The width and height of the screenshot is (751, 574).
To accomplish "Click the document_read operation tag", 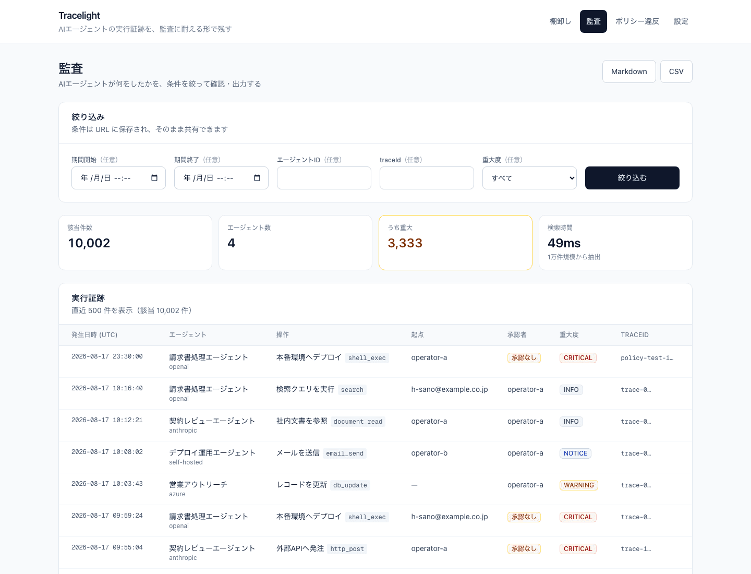I will [x=358, y=422].
